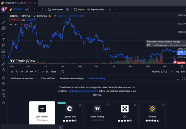Select the 6M time range
This screenshot has width=186, height=129.
click(32, 72)
